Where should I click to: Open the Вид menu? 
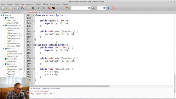point(23,4)
